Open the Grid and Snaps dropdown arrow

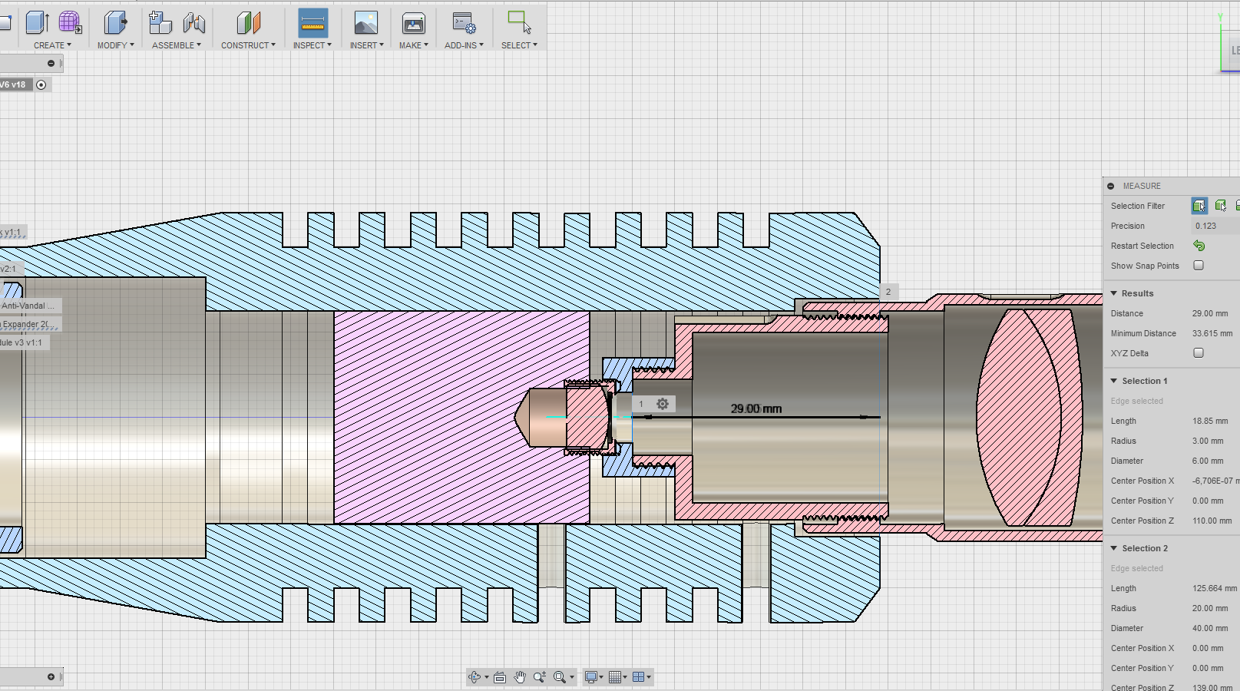pos(625,678)
